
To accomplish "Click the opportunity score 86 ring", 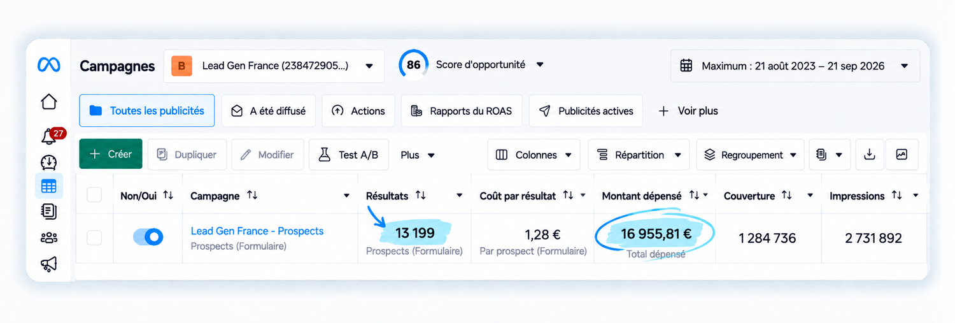I will coord(414,65).
